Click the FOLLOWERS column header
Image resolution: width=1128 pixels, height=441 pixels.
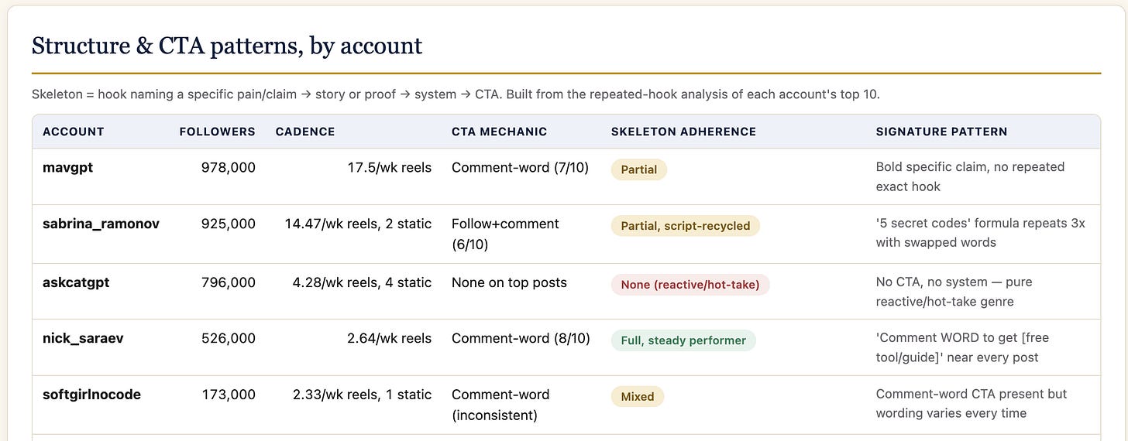point(217,132)
